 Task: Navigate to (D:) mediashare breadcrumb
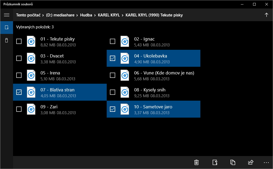[60, 15]
